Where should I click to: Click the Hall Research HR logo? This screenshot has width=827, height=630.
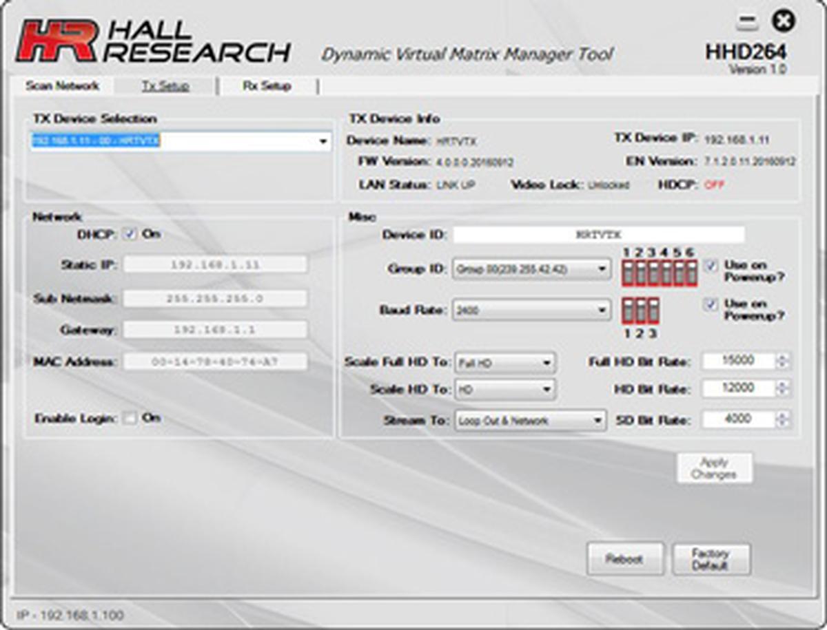57,43
